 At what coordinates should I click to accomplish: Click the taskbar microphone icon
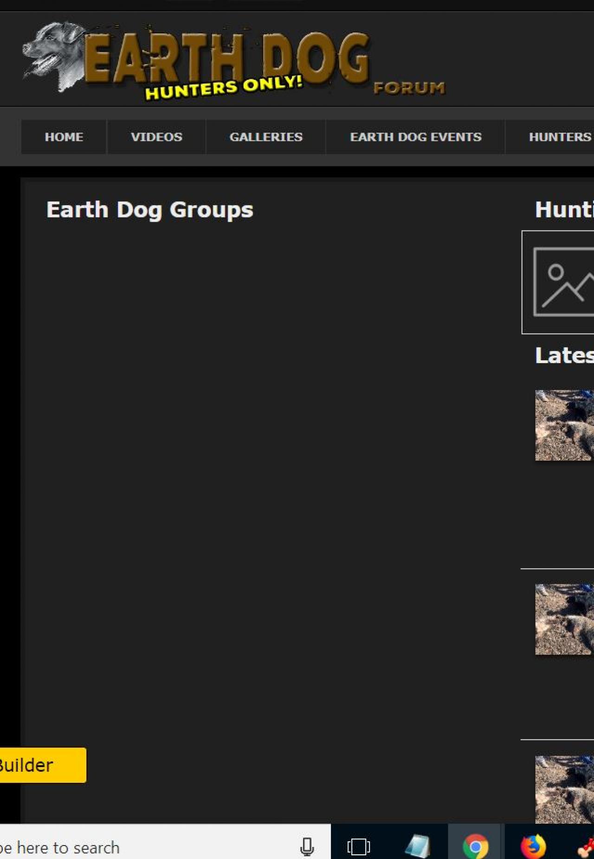(x=307, y=847)
